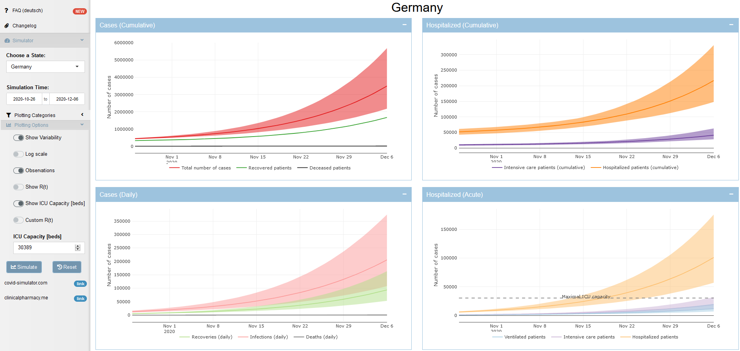Click the simulation start date field
Viewport: 740px width, 351px height.
click(x=24, y=99)
